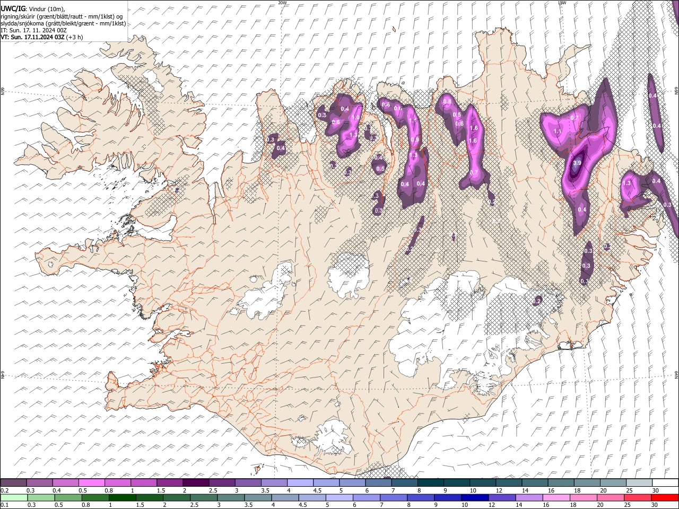The image size is (679, 509).
Task: Click the UWC/IG title text
Action: tap(13, 8)
